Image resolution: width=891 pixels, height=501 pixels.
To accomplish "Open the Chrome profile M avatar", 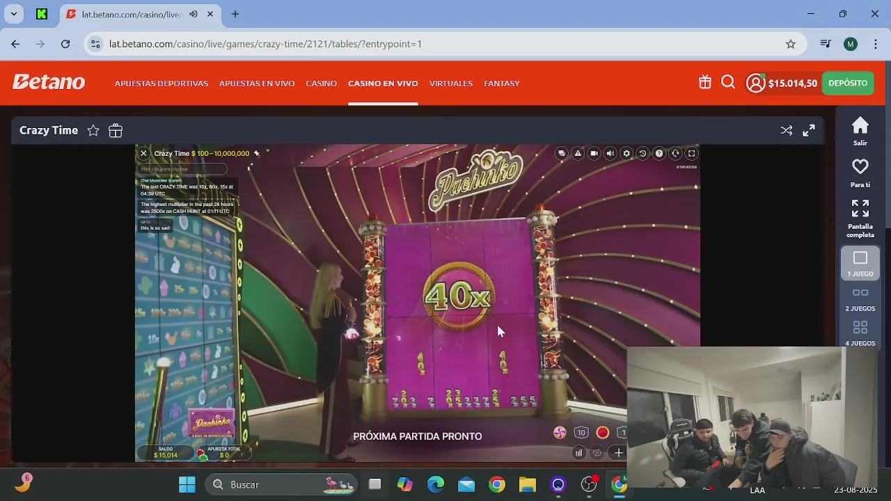I will (851, 44).
